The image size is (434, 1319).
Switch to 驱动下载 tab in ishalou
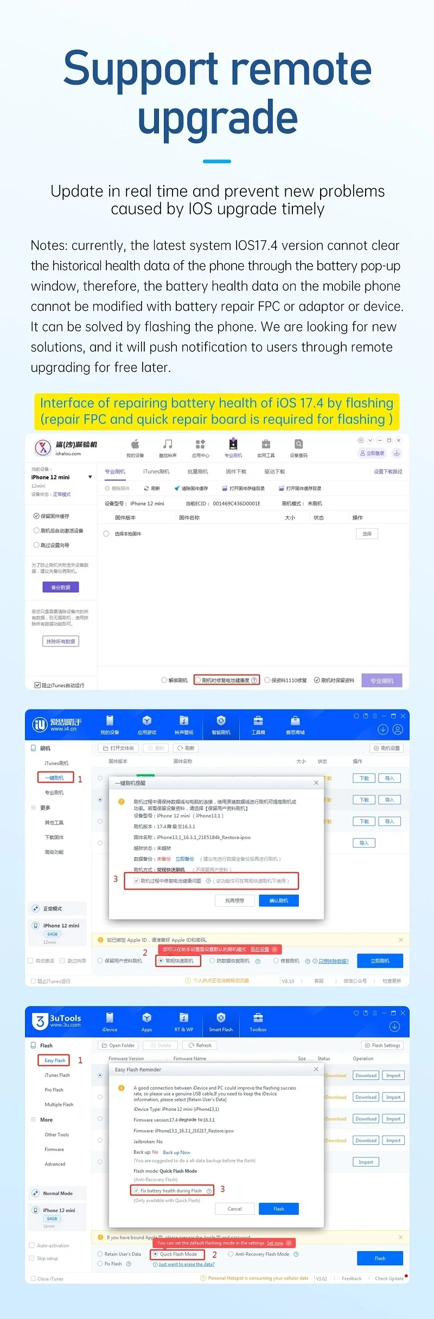[275, 472]
